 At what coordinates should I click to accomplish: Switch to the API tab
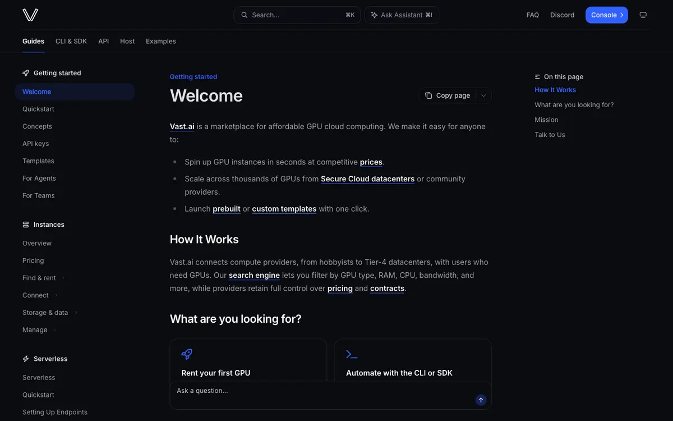104,41
